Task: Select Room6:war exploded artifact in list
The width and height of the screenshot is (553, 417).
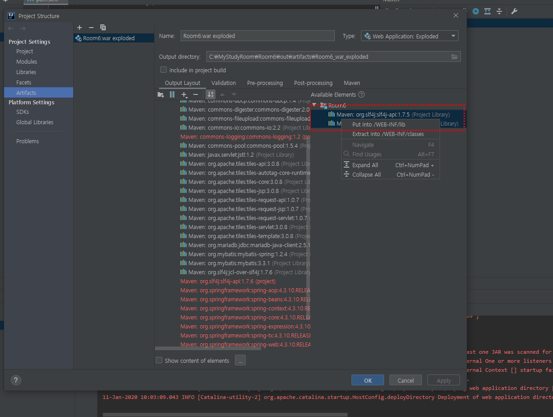Action: click(114, 38)
